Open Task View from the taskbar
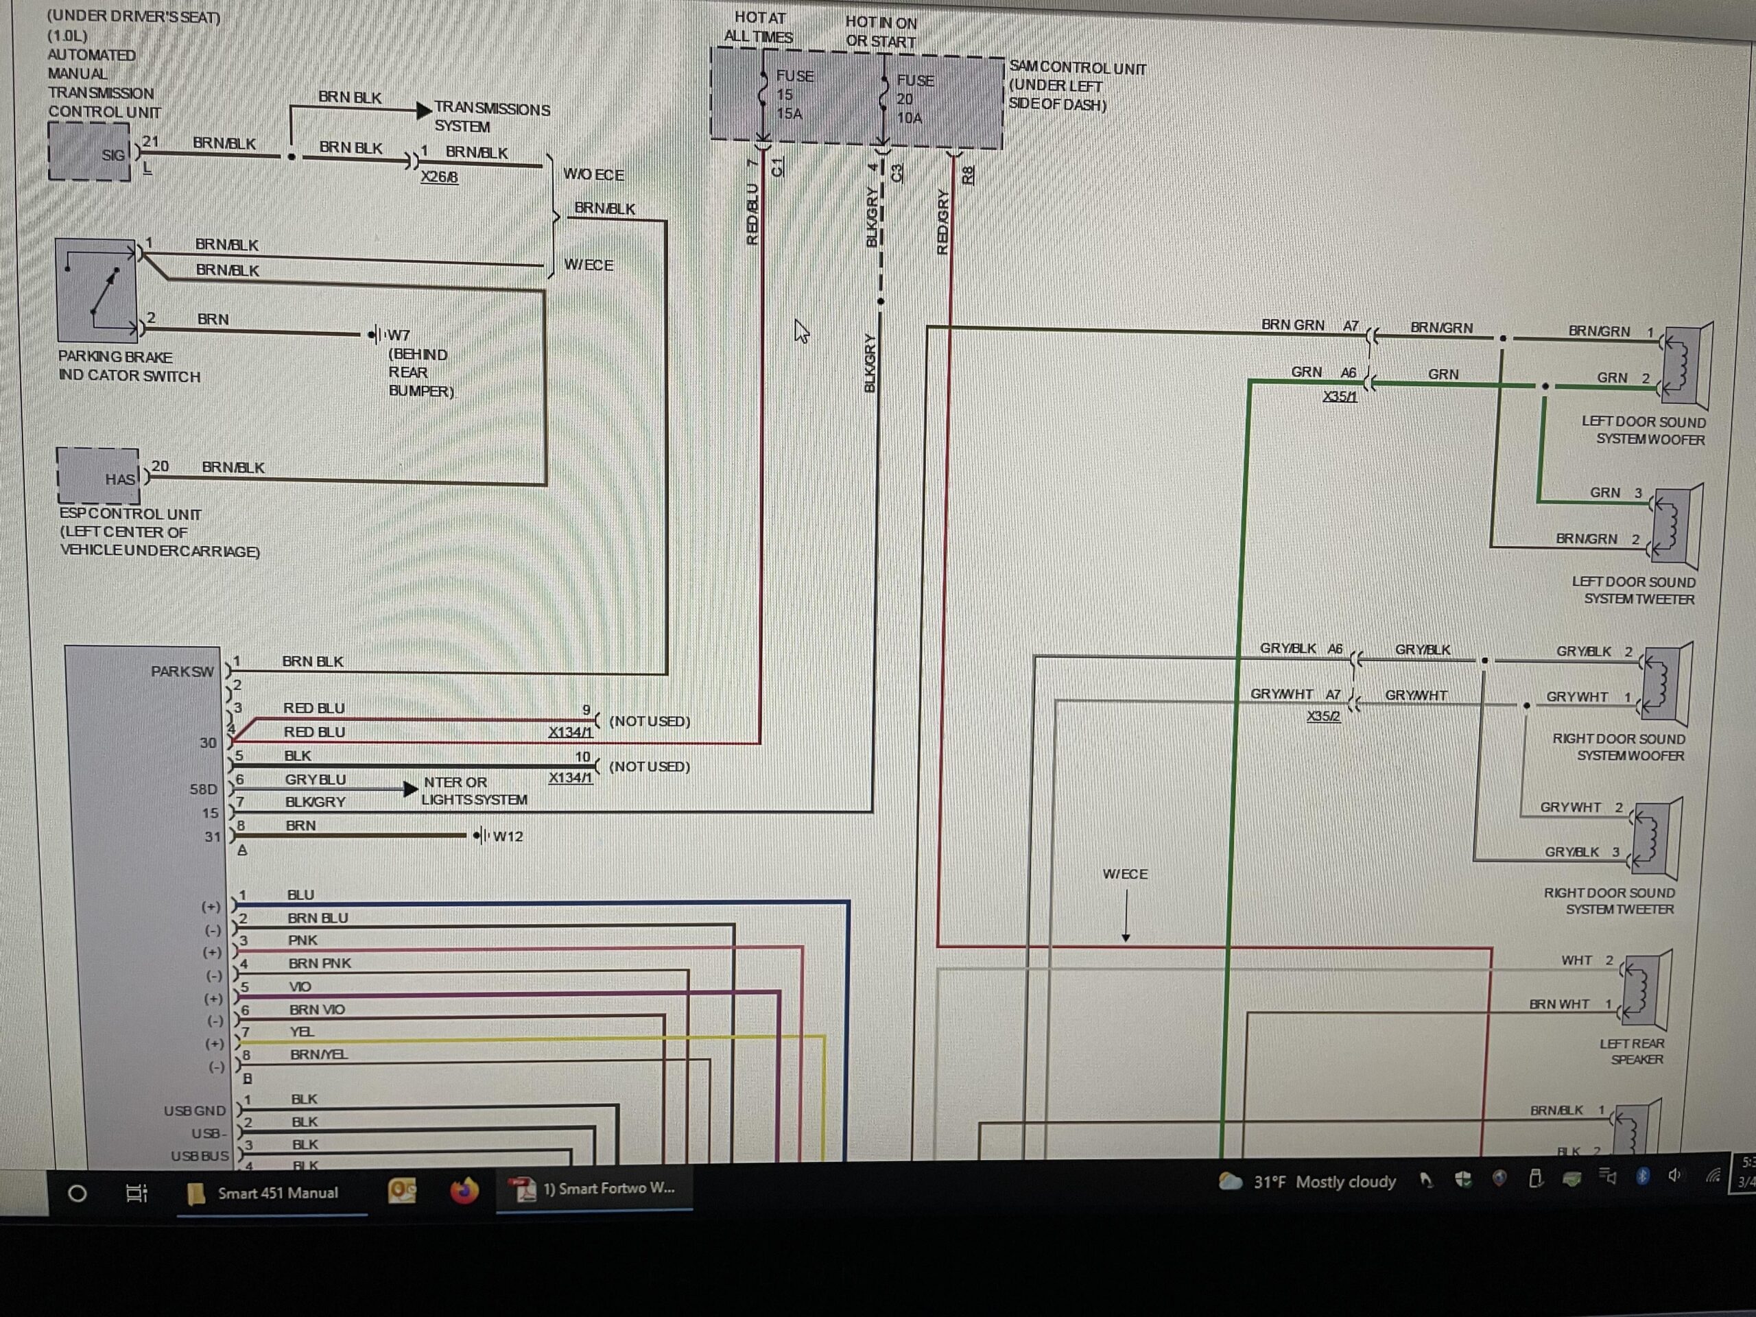 click(137, 1192)
